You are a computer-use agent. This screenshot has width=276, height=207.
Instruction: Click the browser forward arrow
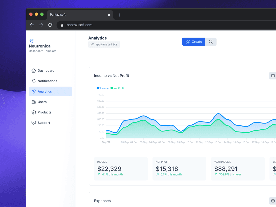click(x=41, y=25)
